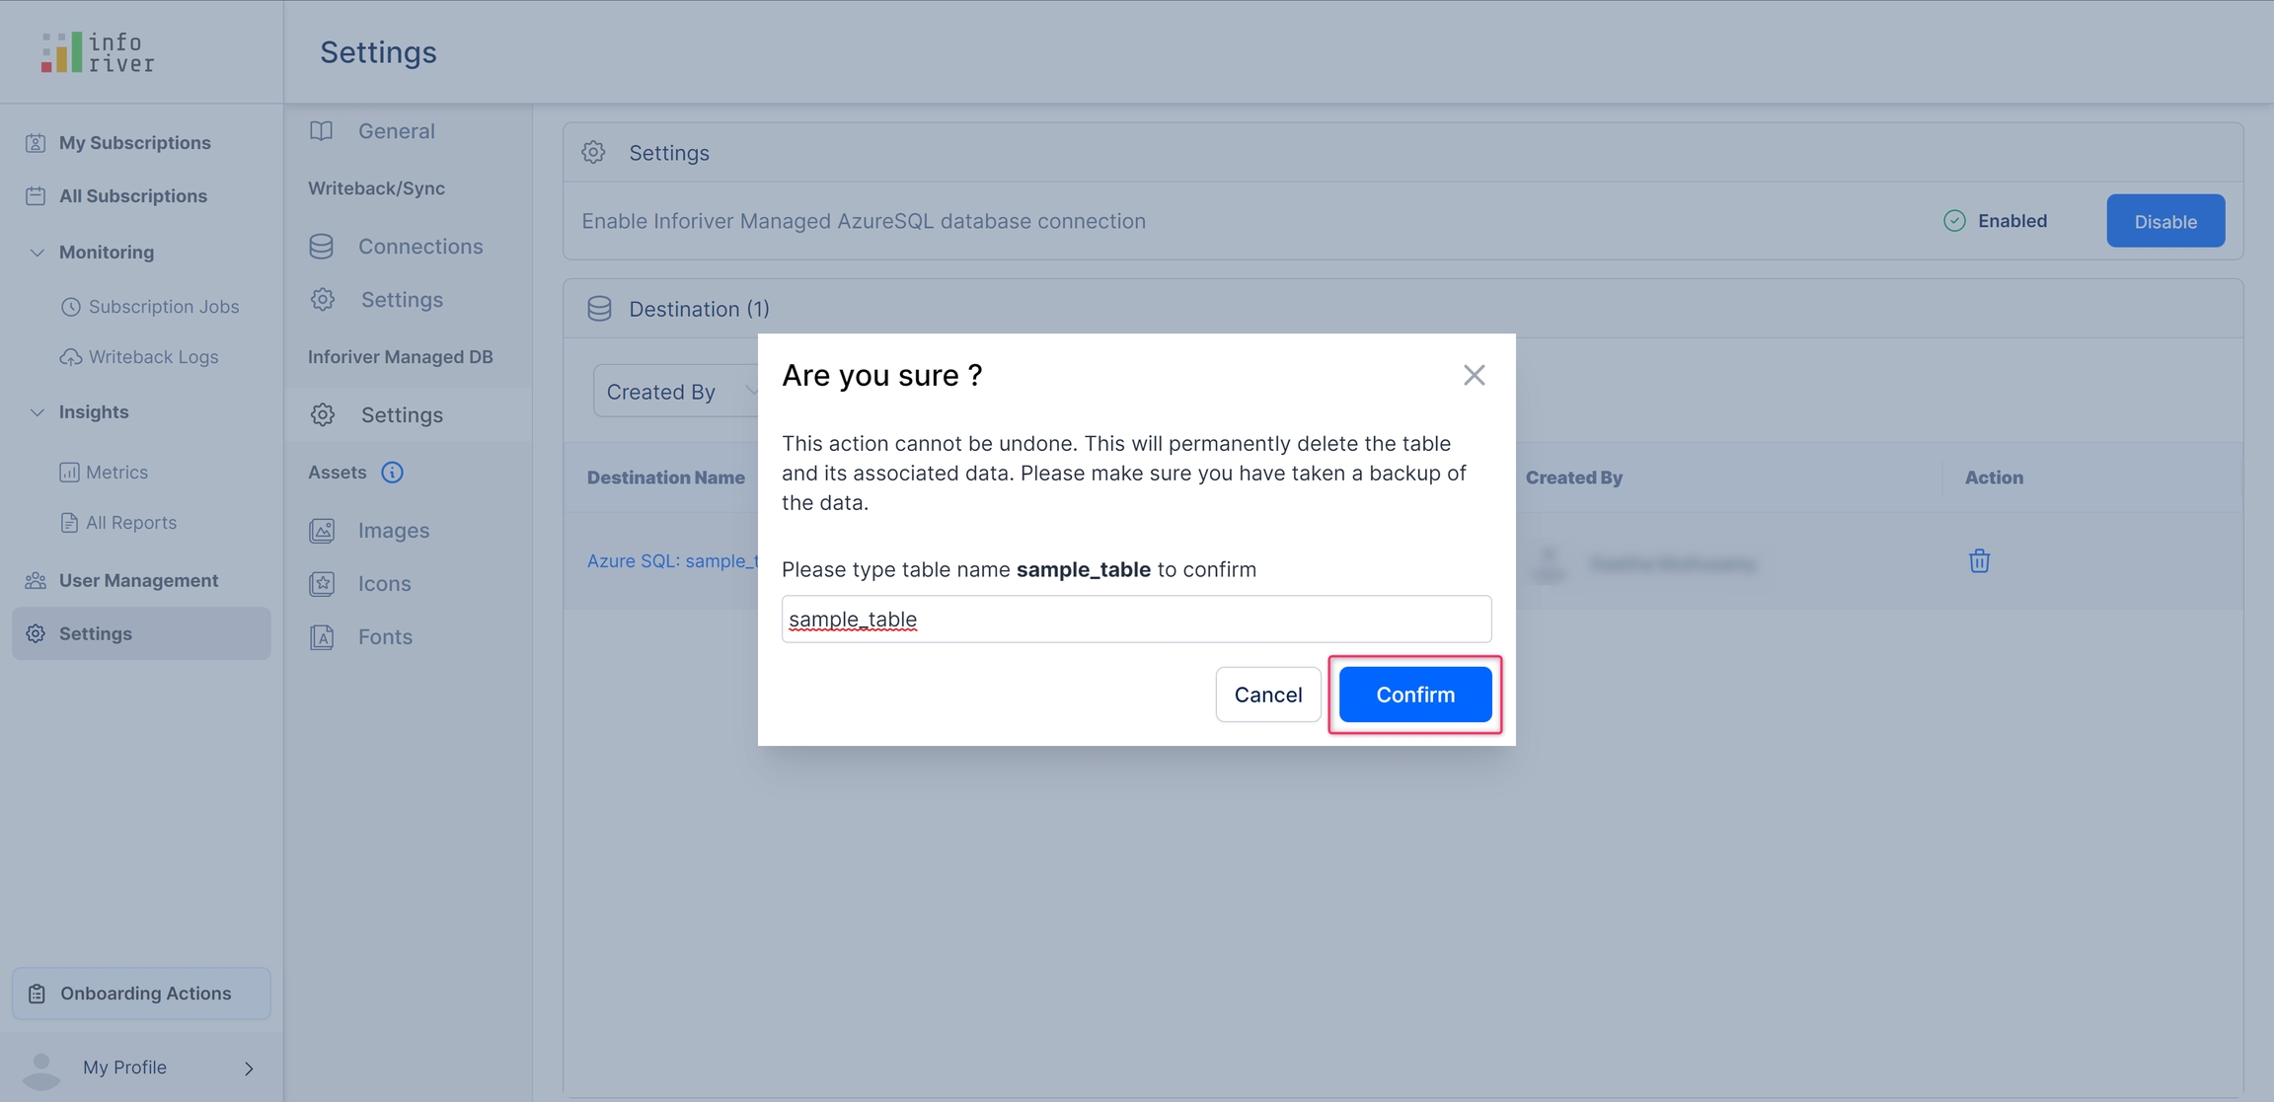Collapse the Insights section
This screenshot has width=2274, height=1102.
38,412
